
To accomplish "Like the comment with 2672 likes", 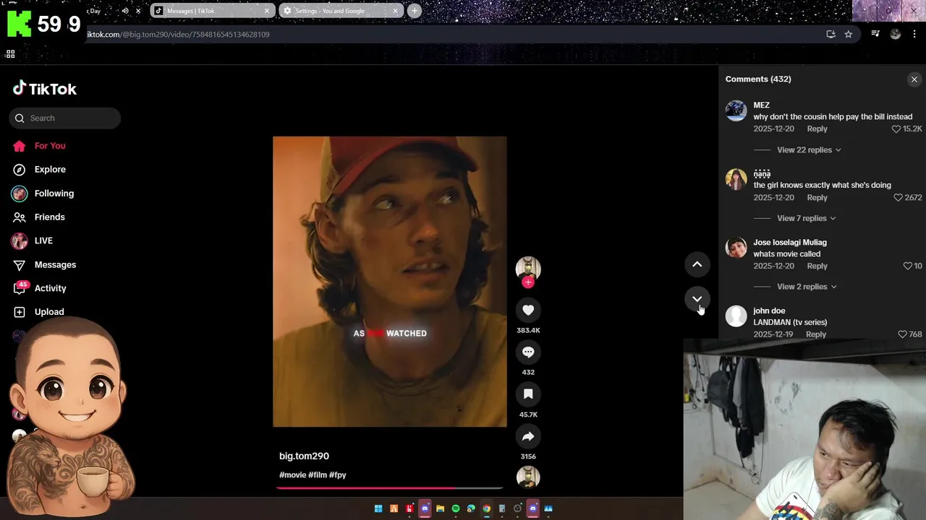I will pos(898,197).
